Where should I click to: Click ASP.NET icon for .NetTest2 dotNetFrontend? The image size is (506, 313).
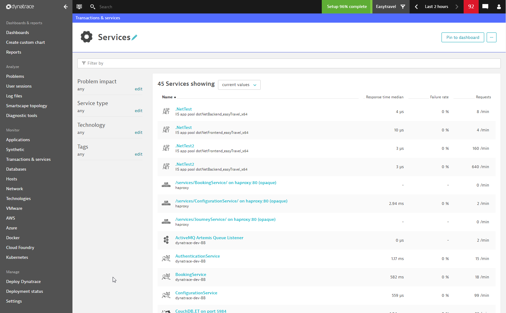166,148
